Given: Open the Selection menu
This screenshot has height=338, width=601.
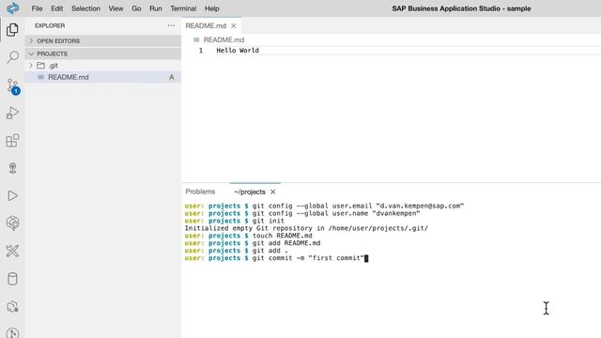Looking at the screenshot, I should tap(85, 8).
